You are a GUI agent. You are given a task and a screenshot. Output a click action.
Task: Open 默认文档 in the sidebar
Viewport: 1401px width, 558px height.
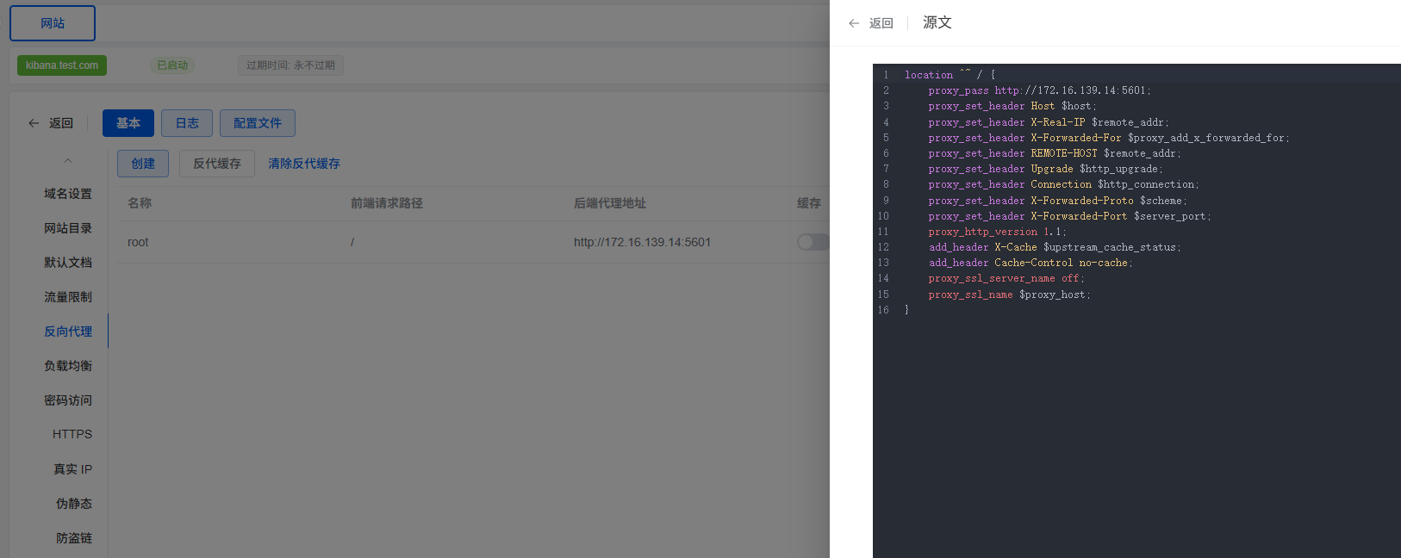68,263
